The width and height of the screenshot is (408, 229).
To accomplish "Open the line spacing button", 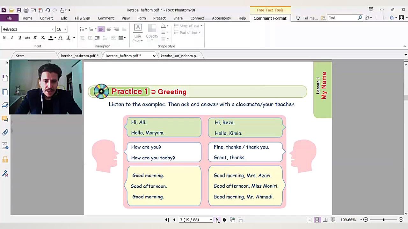I will (98, 38).
